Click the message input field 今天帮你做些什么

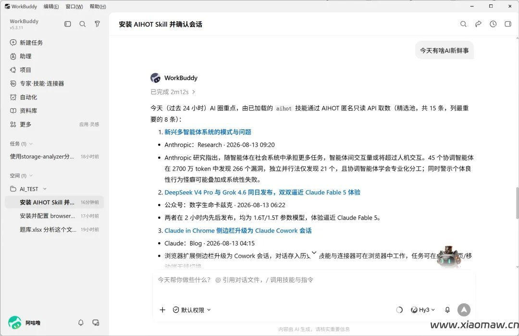(x=314, y=280)
